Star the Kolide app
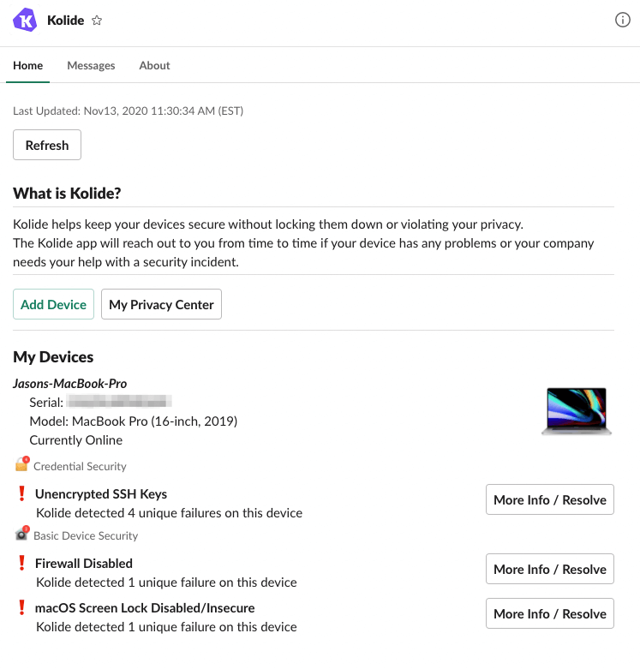The width and height of the screenshot is (640, 669). [x=97, y=21]
